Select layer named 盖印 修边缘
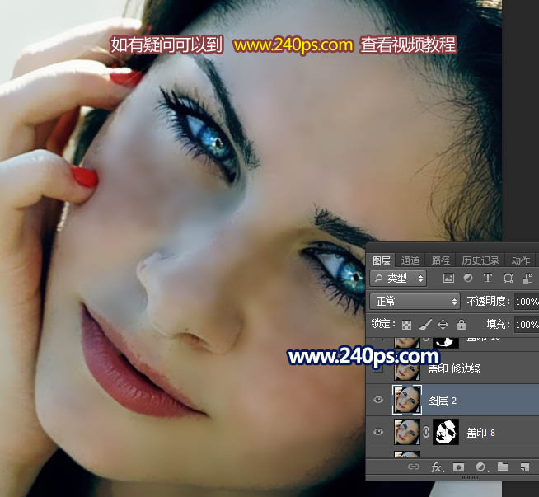This screenshot has width=539, height=497. (454, 368)
